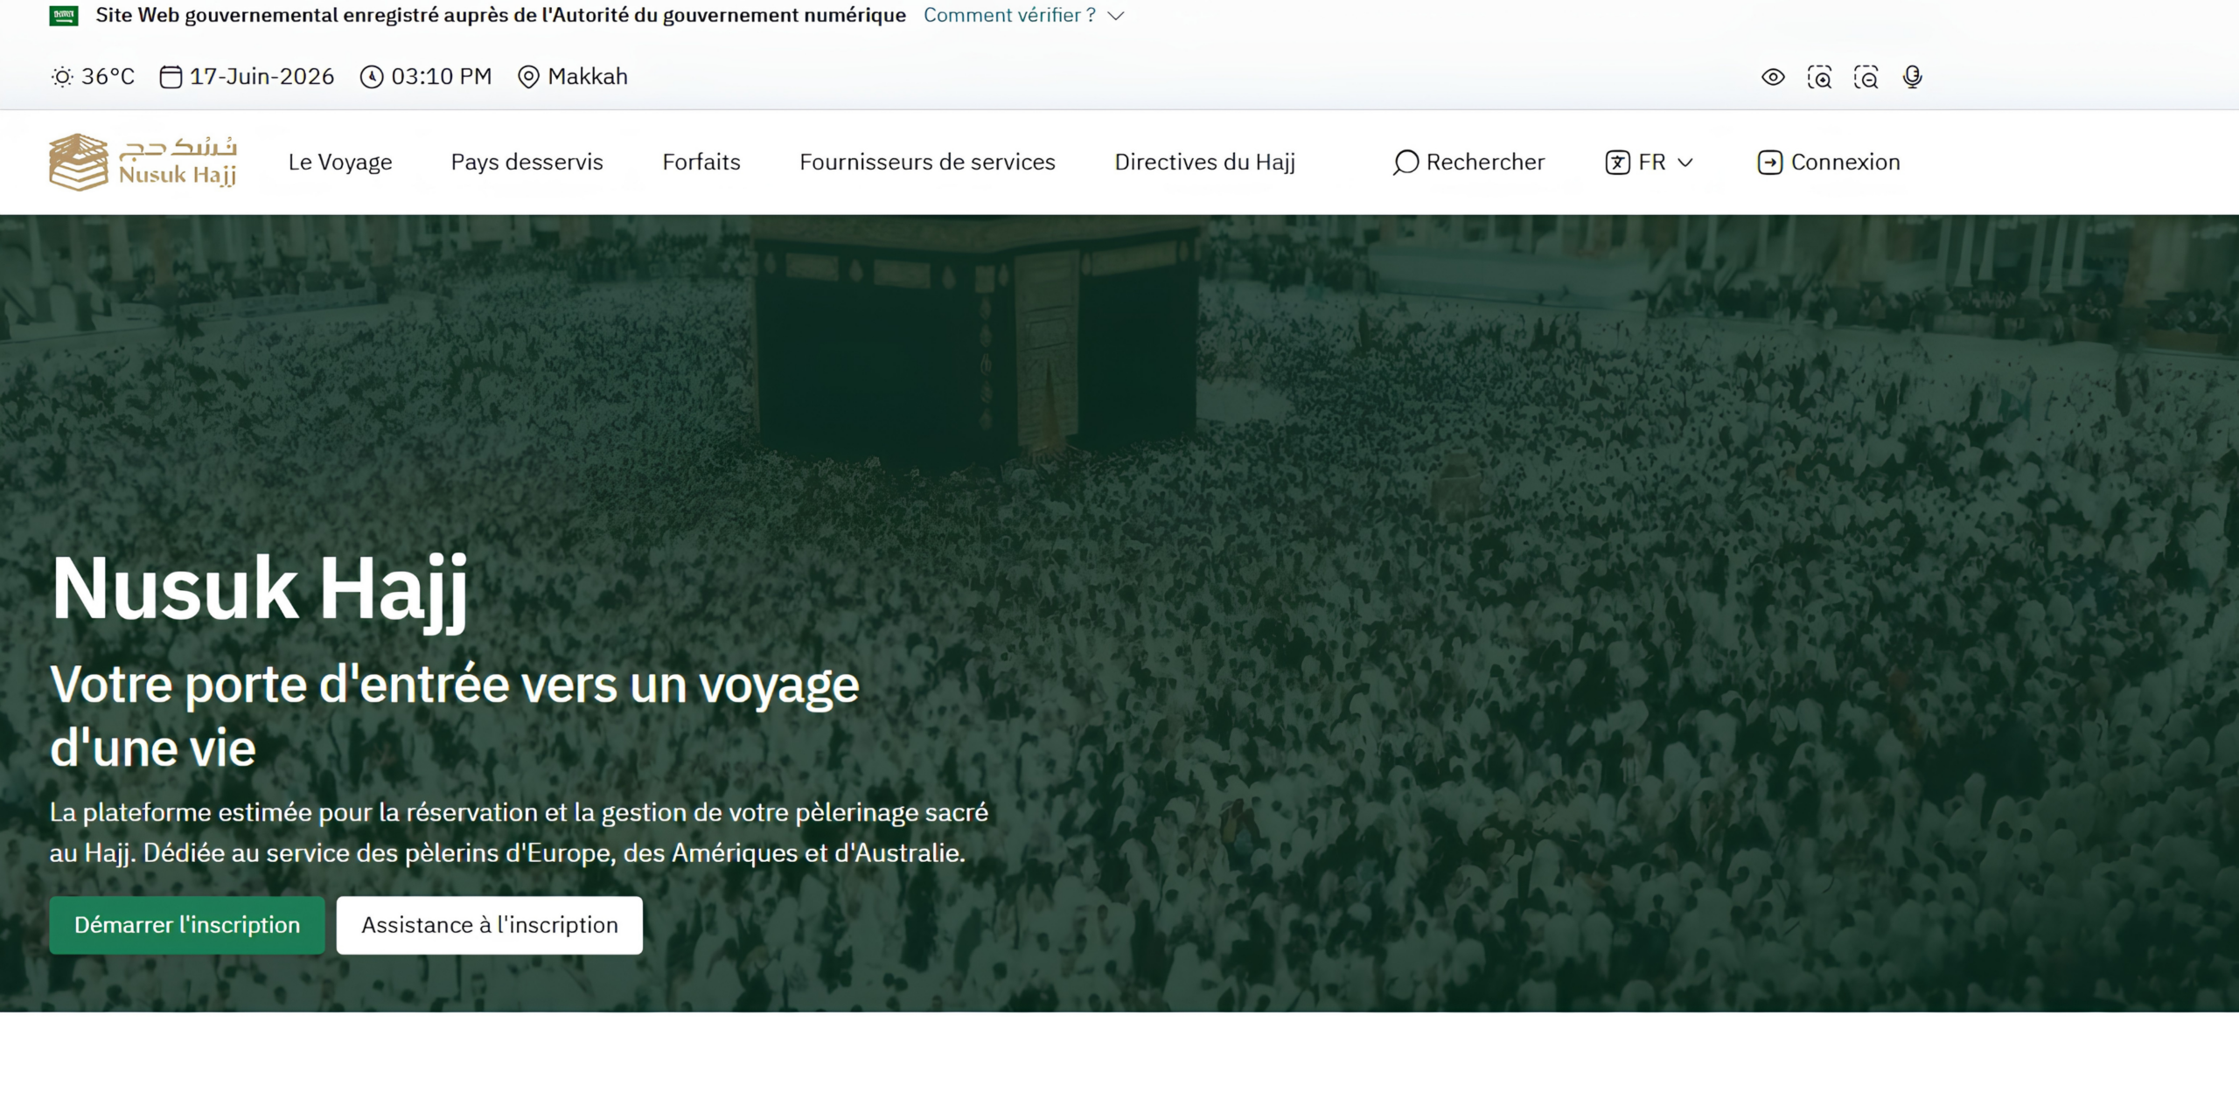Click the Connexion login arrow icon

pos(1770,163)
